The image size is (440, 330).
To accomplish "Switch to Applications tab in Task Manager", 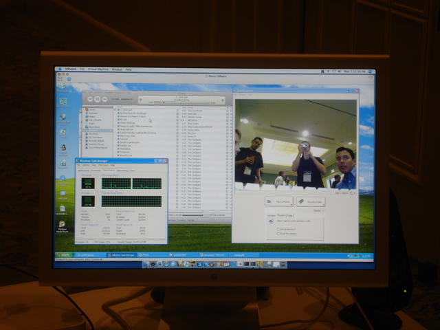I will coord(83,170).
